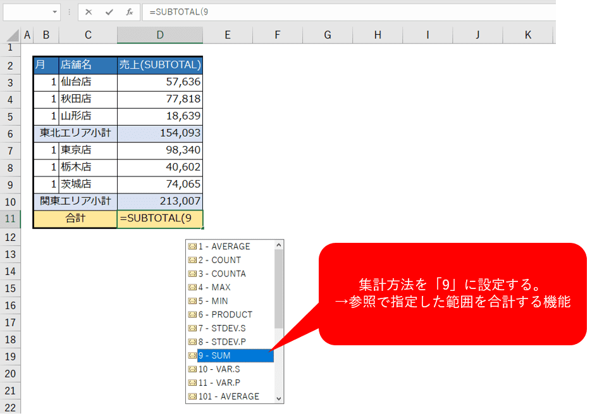
Task: Choose 101 - AVERAGE option
Action: coord(231,396)
